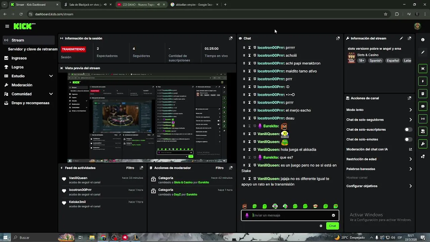The image size is (430, 242).
Task: Expand Palabras baneadas options
Action: tap(411, 169)
